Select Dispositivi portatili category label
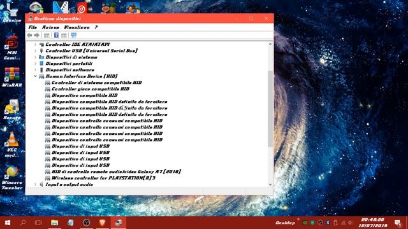The height and width of the screenshot is (229, 408). (69, 64)
